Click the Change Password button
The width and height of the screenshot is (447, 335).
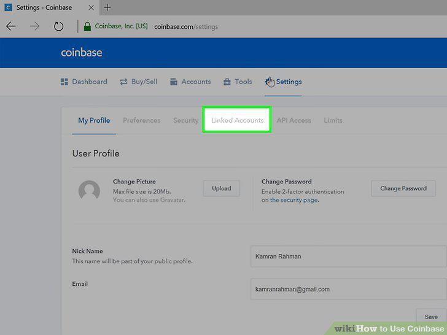[403, 188]
